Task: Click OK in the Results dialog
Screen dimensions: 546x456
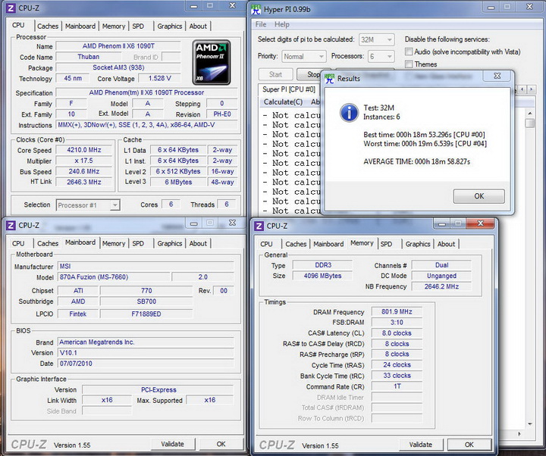Action: 479,196
